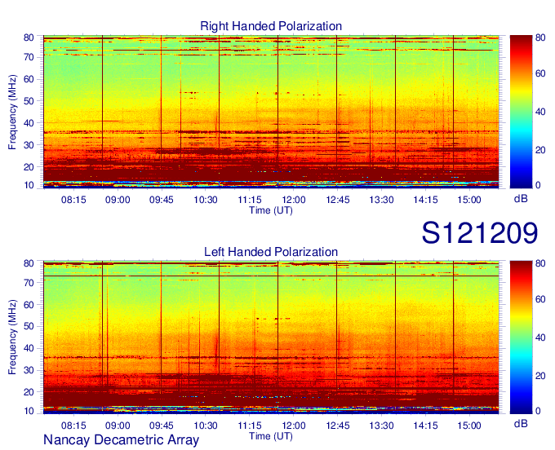Screen dimensions: 555x450
Task: Click 10 frequency tick on Right Handed plot
Action: tap(29, 185)
